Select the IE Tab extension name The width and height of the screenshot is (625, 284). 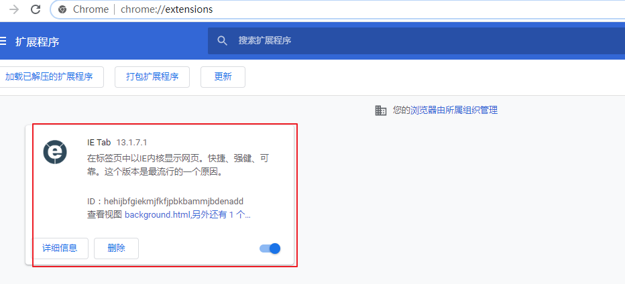[x=99, y=142]
